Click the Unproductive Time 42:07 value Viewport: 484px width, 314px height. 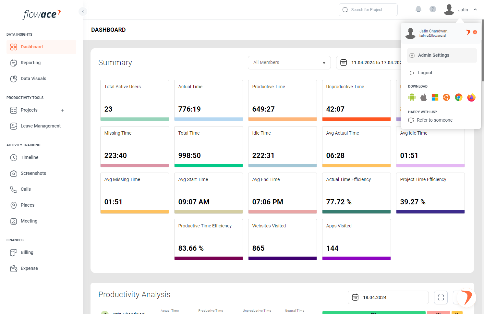point(335,109)
